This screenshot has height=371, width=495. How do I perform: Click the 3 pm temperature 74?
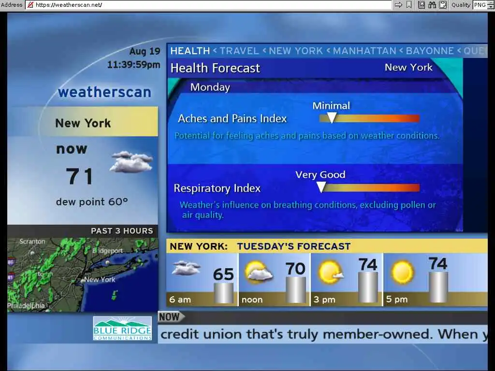[368, 265]
